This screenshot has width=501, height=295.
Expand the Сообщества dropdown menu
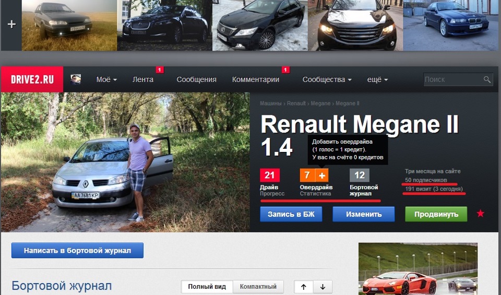[x=327, y=79]
